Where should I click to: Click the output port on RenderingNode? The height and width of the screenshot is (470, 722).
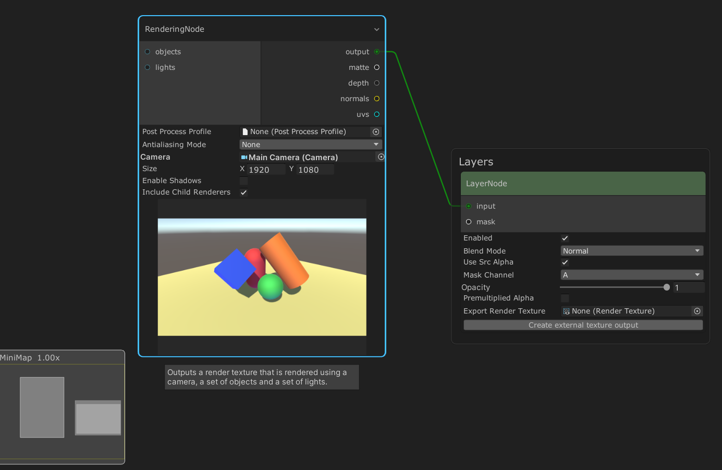point(376,52)
